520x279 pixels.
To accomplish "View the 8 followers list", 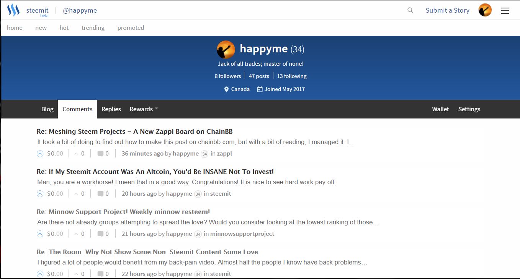I will [x=228, y=76].
